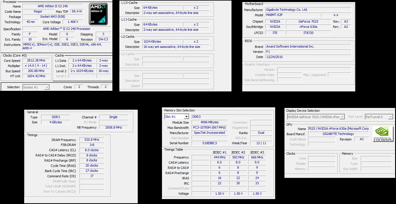This screenshot has height=204, width=396.
Task: Click the DRAM Frequency value 535.8 MHz
Action: tap(92, 140)
